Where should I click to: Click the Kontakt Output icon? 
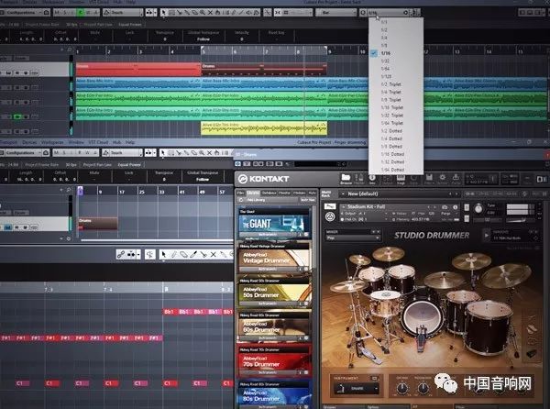(x=387, y=179)
